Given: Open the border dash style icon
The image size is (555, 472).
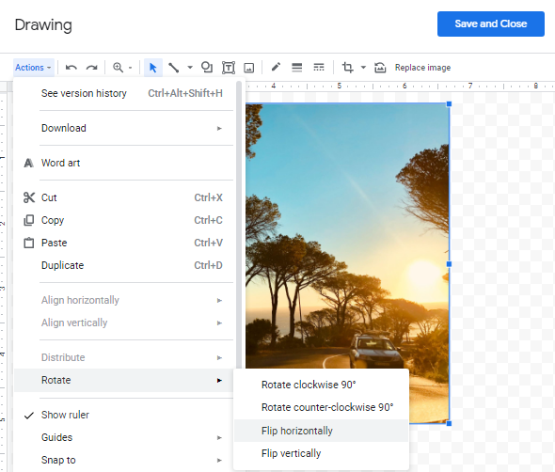Looking at the screenshot, I should pyautogui.click(x=319, y=67).
